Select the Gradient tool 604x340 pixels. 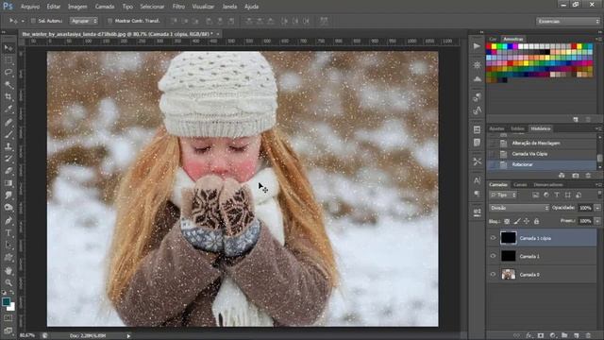(8, 183)
